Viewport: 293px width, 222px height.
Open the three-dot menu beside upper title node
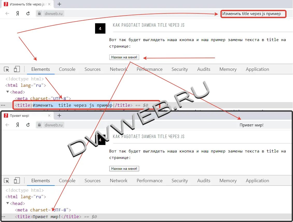3,105
